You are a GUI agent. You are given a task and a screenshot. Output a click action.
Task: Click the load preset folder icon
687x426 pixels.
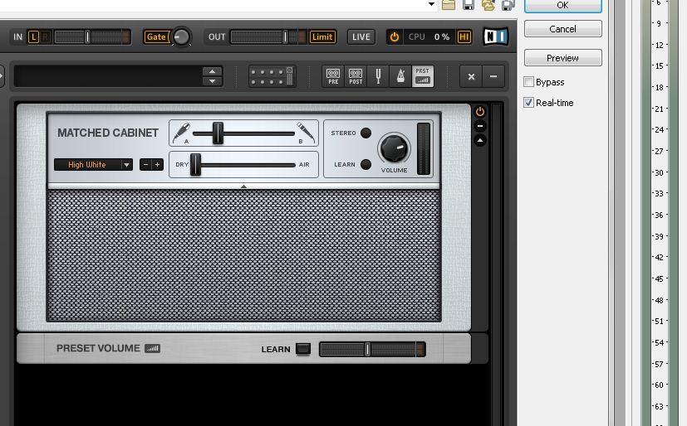coord(488,5)
